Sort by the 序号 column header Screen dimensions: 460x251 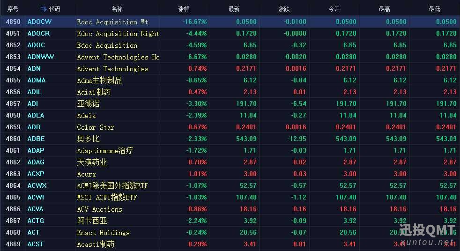pos(13,9)
